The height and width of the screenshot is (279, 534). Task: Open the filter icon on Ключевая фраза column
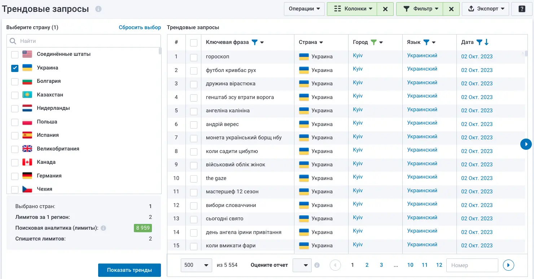(x=255, y=42)
